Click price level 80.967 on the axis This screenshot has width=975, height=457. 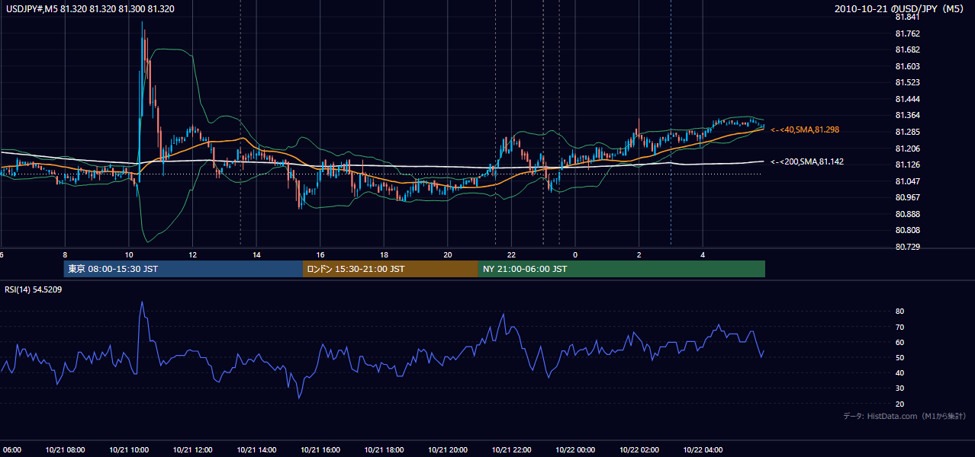[908, 197]
